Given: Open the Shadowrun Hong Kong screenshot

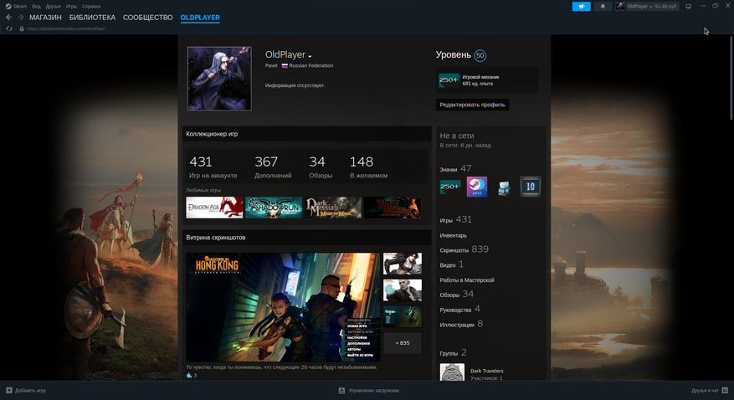Looking at the screenshot, I should click(x=283, y=307).
